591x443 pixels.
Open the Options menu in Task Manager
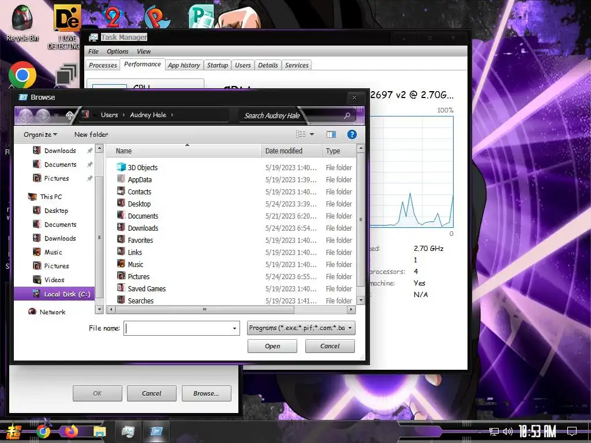pyautogui.click(x=118, y=51)
